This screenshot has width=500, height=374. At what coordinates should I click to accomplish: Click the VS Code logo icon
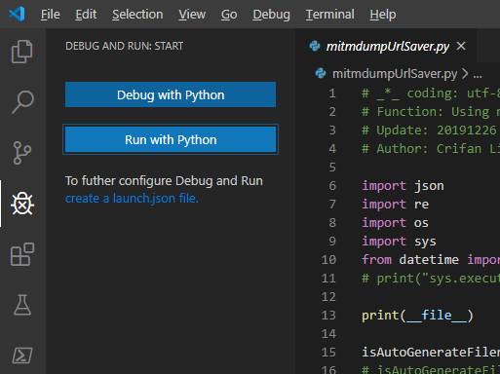point(17,14)
